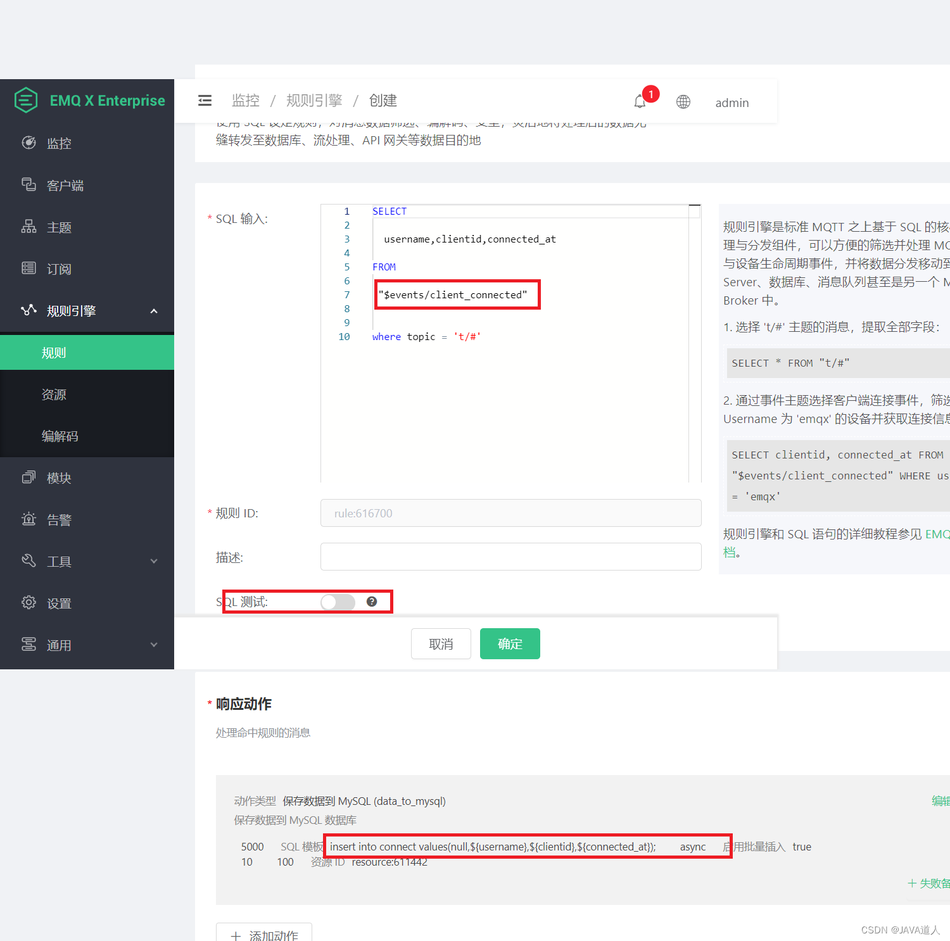This screenshot has height=941, width=950.
Task: Click 监控 in the breadcrumb
Action: (x=246, y=100)
